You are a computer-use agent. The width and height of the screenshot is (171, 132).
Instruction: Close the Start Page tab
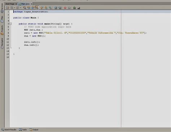(x=16, y=4)
